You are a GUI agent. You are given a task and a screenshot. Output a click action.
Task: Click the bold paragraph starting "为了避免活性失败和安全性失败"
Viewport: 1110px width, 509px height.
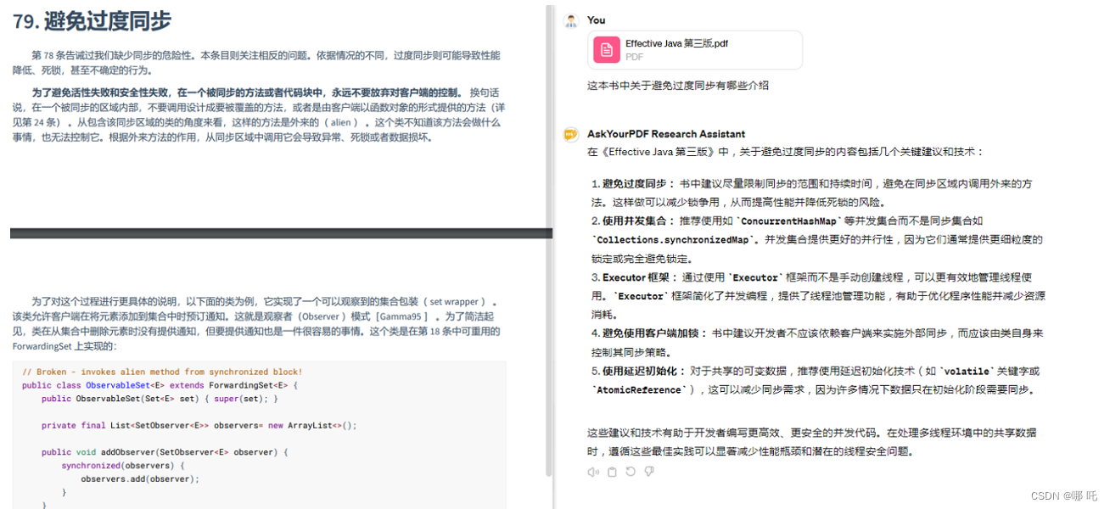coord(258,115)
